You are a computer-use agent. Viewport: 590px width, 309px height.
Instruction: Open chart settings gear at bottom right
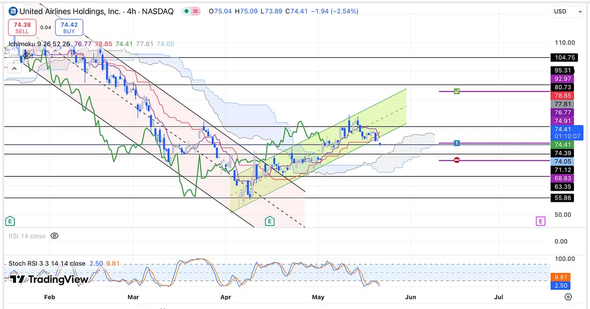568,297
